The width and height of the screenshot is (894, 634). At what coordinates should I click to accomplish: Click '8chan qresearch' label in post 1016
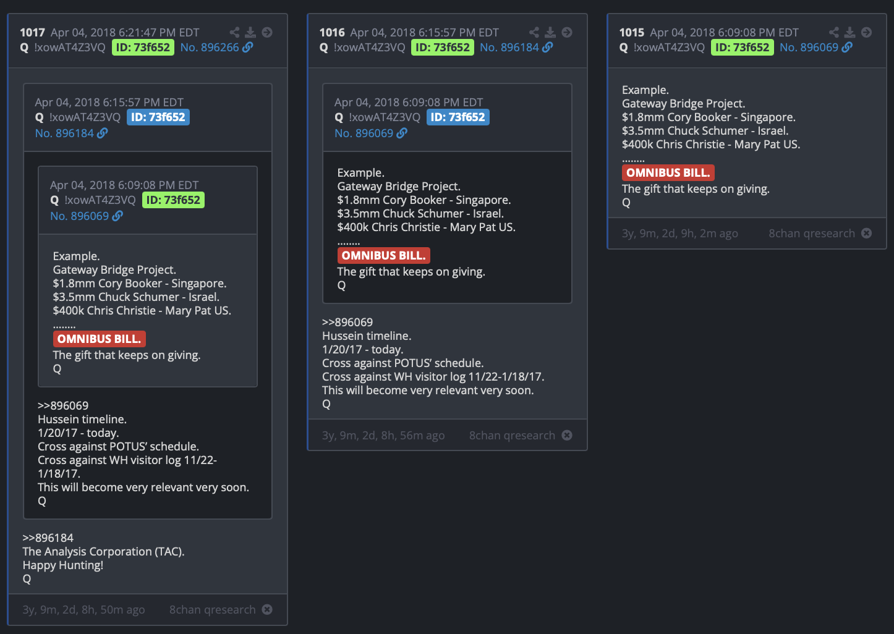512,435
